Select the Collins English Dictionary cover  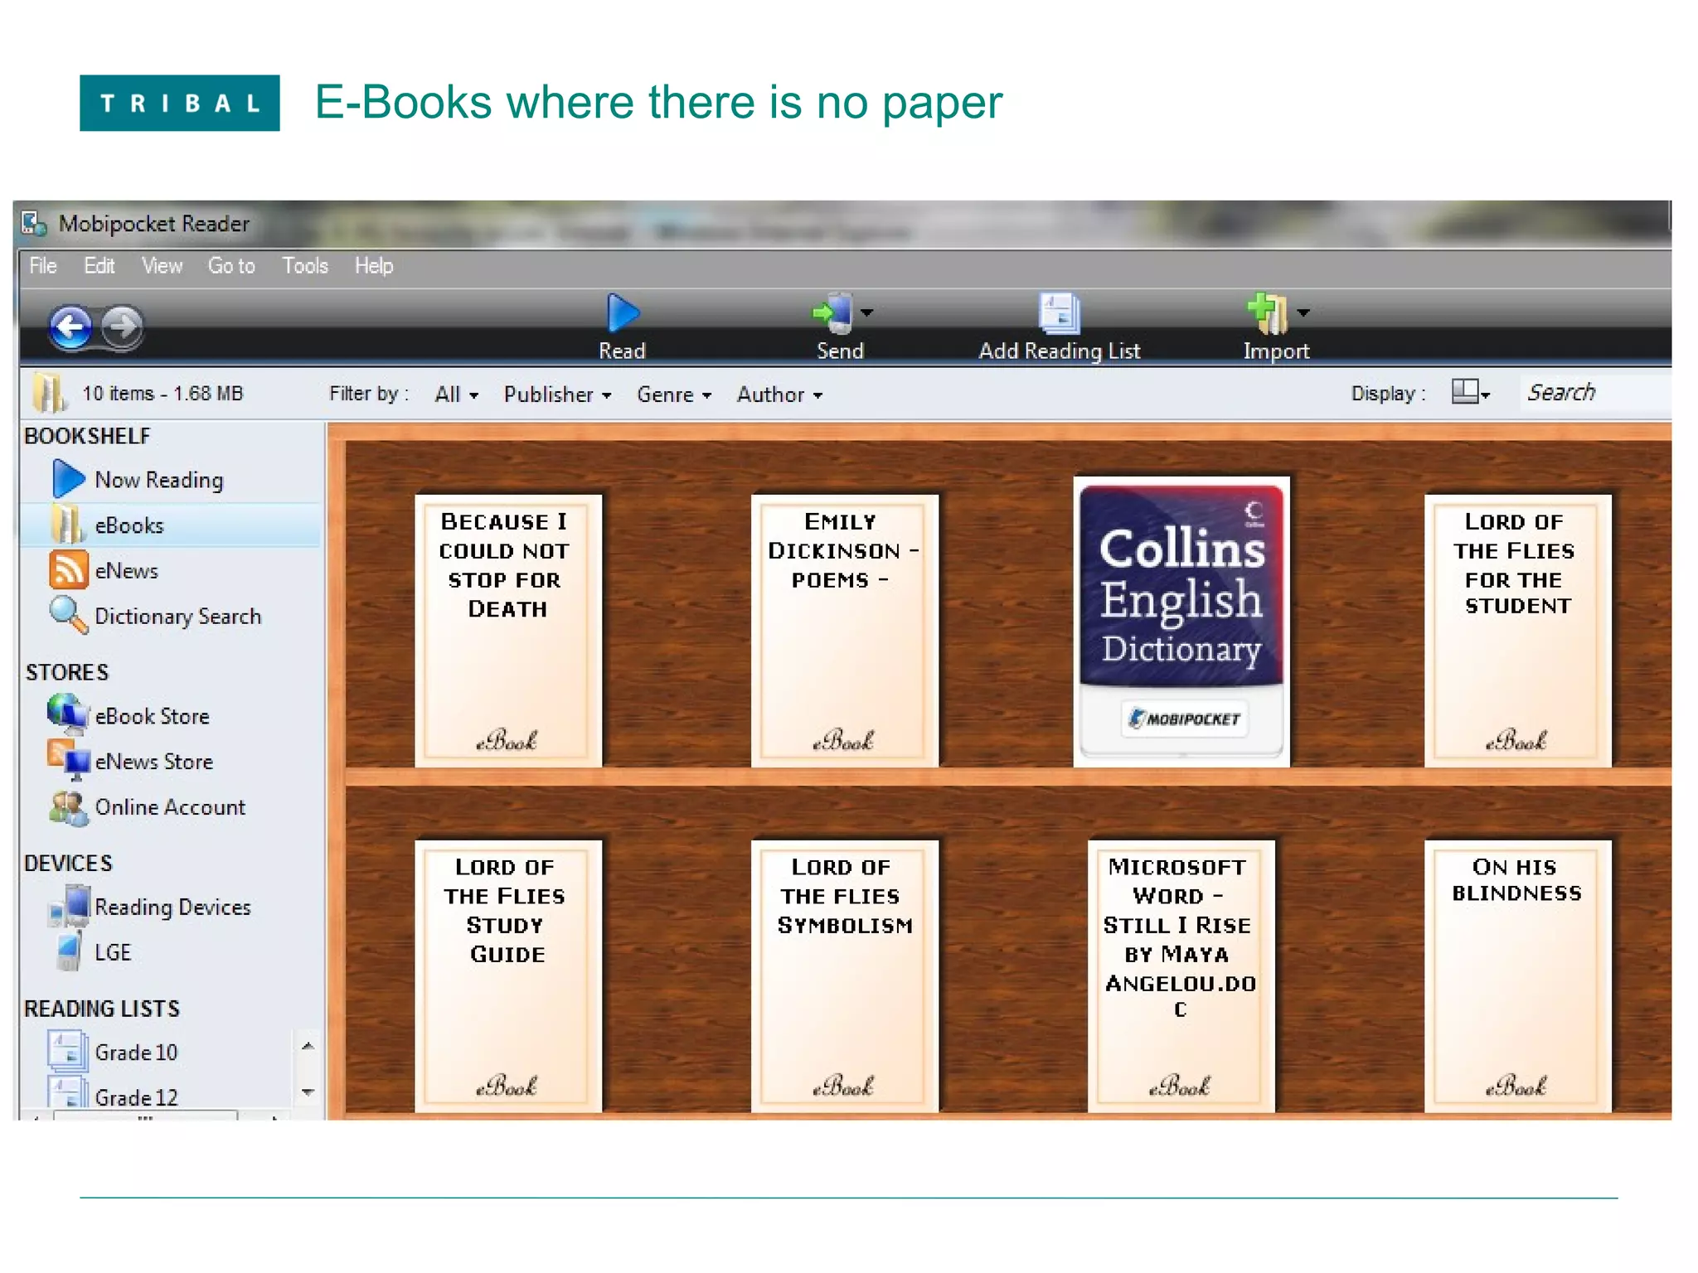1181,622
